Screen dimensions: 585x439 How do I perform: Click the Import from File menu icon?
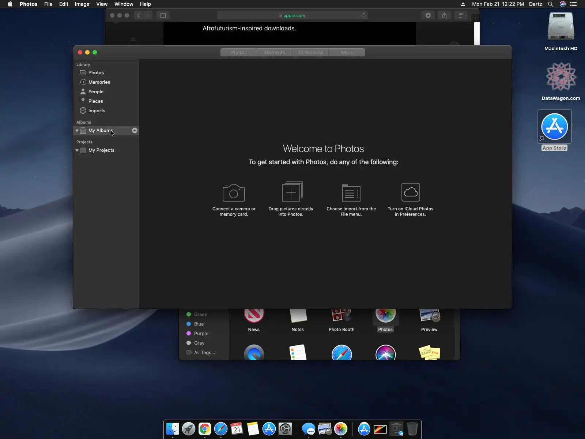351,193
